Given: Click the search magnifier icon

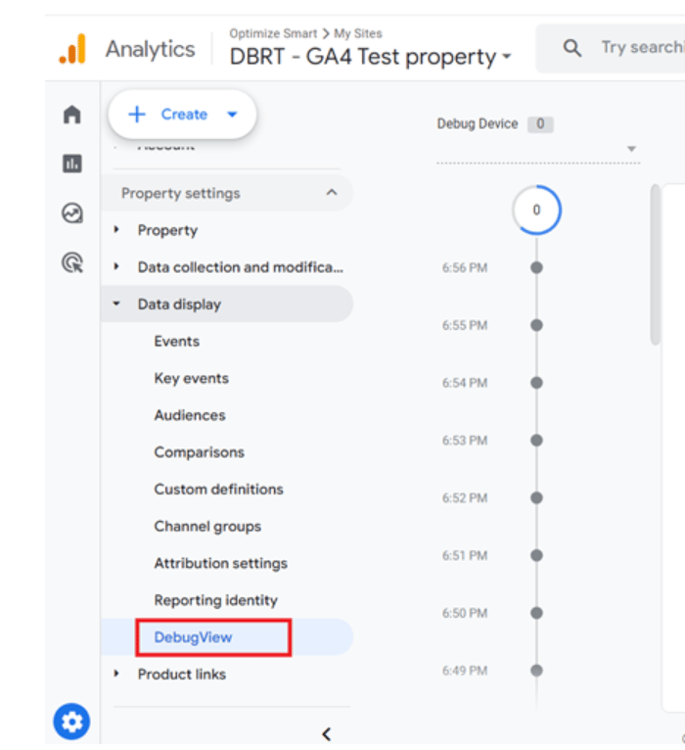Looking at the screenshot, I should point(572,48).
